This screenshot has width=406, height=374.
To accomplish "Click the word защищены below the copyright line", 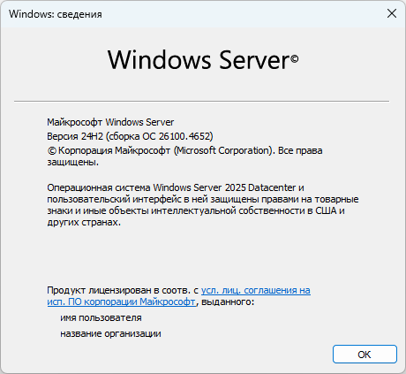I will tap(72, 162).
